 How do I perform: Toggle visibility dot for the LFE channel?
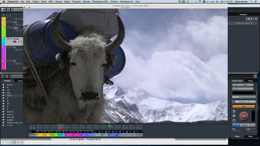click(3, 104)
